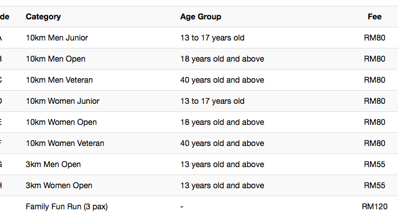Click the Age Group column header
398x219 pixels.
tap(201, 17)
